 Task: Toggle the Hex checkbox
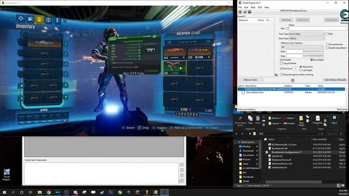click(287, 28)
